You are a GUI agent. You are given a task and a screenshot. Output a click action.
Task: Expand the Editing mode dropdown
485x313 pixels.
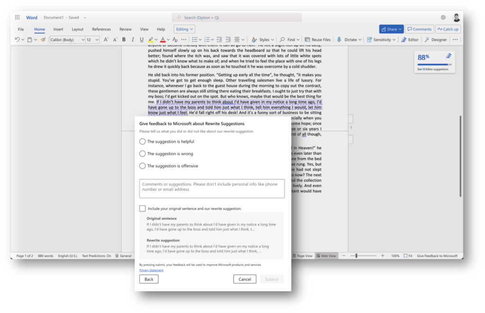(x=184, y=29)
